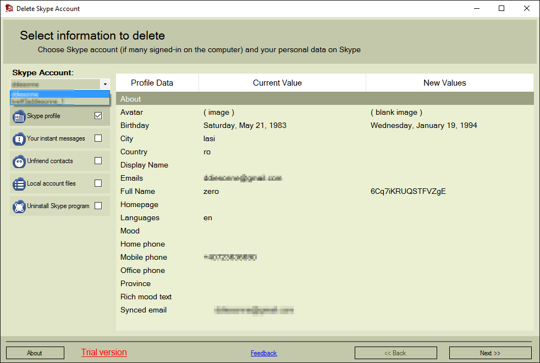The width and height of the screenshot is (540, 363).
Task: Click the Languages value en
Action: coord(208,218)
